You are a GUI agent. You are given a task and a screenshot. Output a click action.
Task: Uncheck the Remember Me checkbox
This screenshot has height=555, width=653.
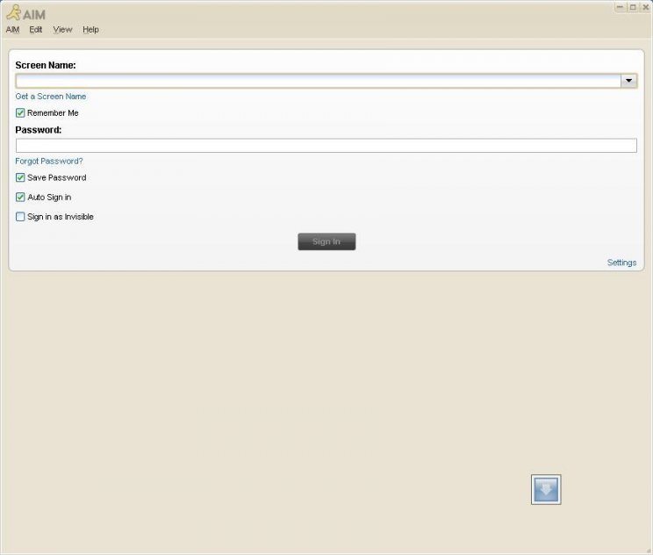20,113
